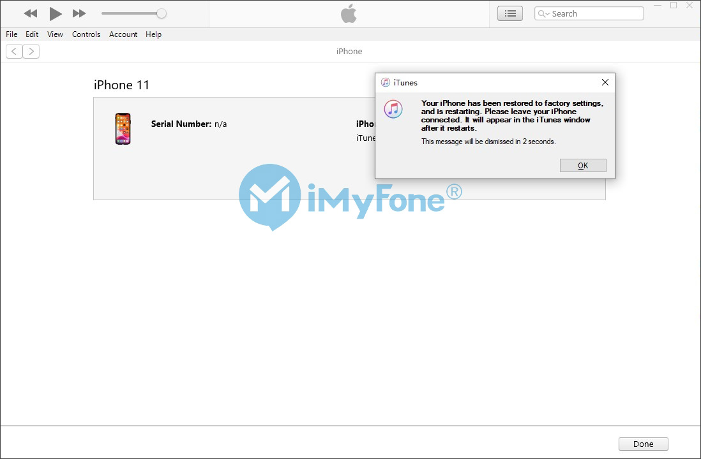Open the File menu
The width and height of the screenshot is (701, 459).
(11, 34)
